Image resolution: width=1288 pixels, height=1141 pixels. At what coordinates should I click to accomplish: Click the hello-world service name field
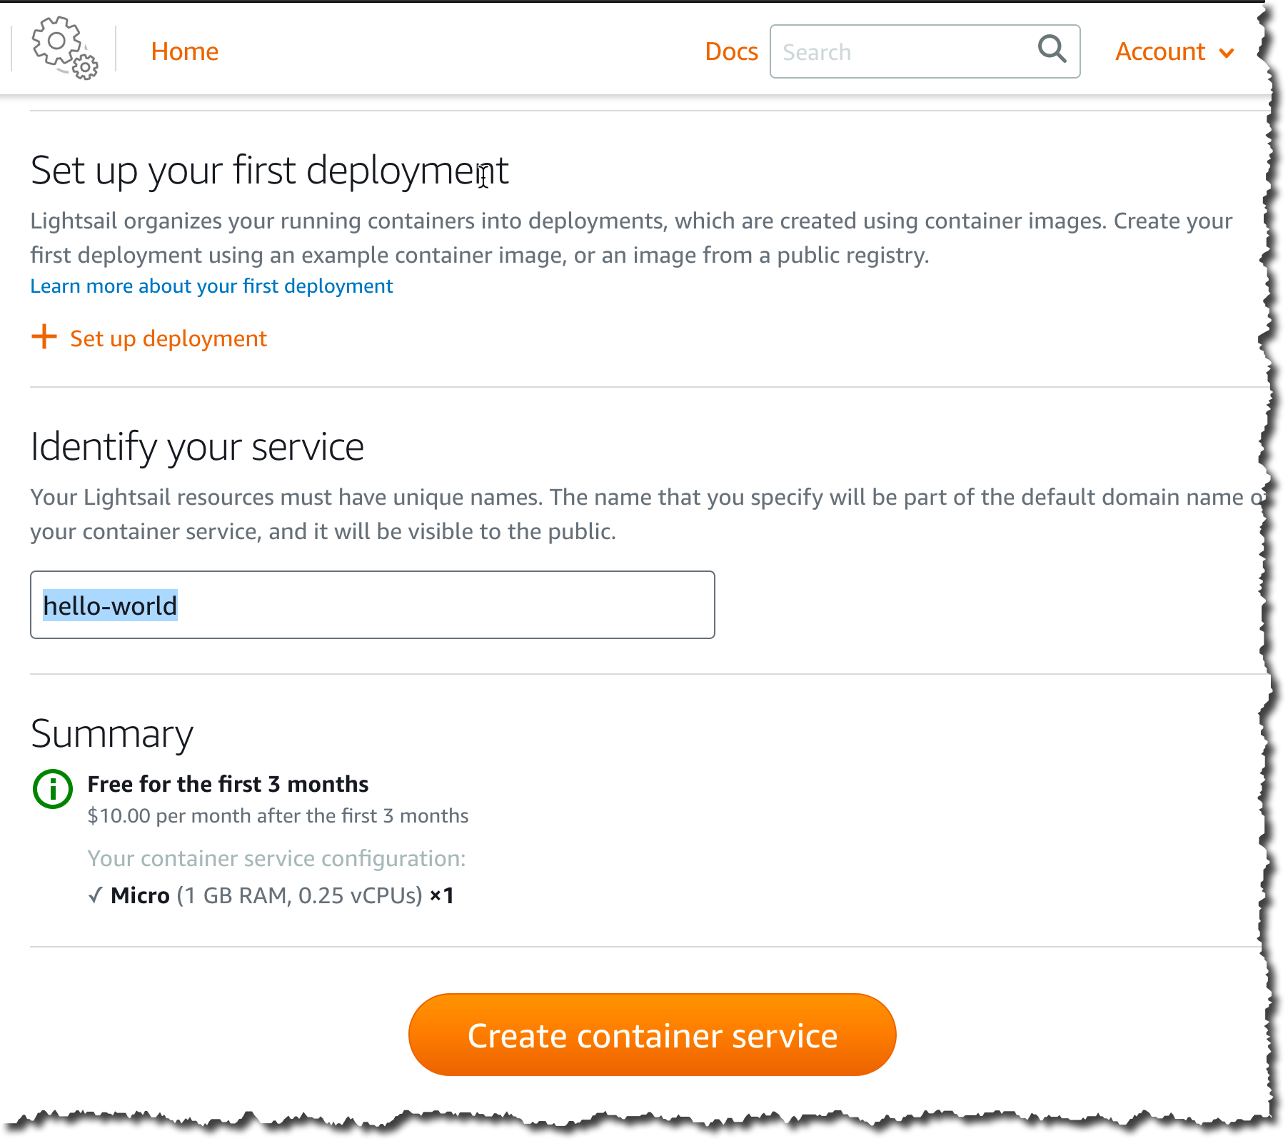pos(372,605)
